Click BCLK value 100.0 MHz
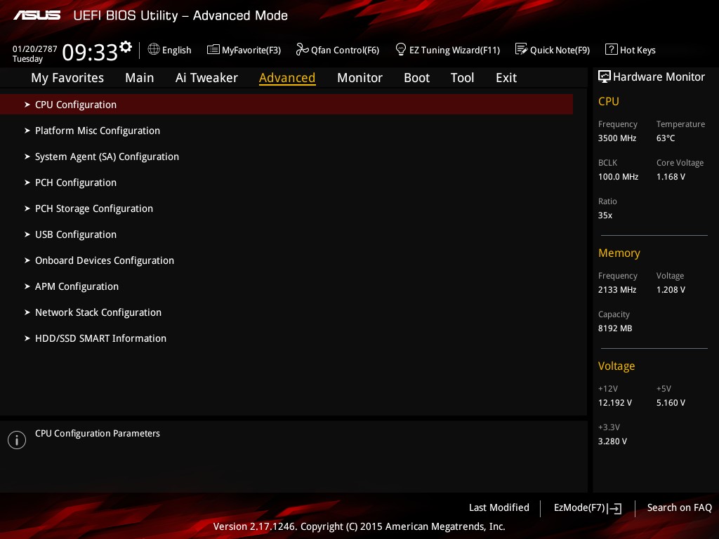This screenshot has width=719, height=539. click(x=618, y=176)
